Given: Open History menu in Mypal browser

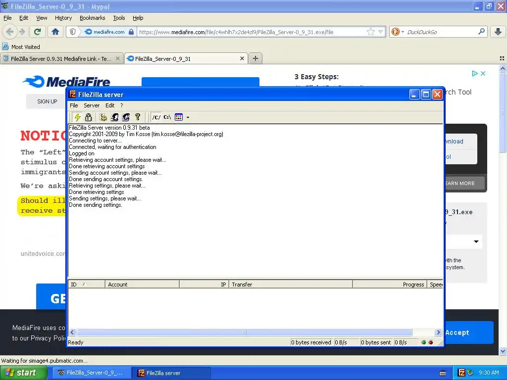Looking at the screenshot, I should pyautogui.click(x=63, y=18).
